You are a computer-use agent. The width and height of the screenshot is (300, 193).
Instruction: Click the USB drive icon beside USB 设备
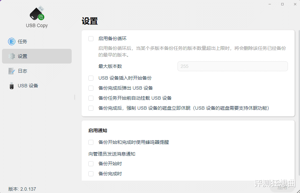[12, 86]
